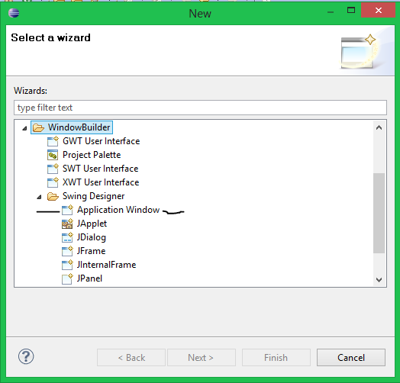Choose the JPanel wizard

tap(89, 278)
